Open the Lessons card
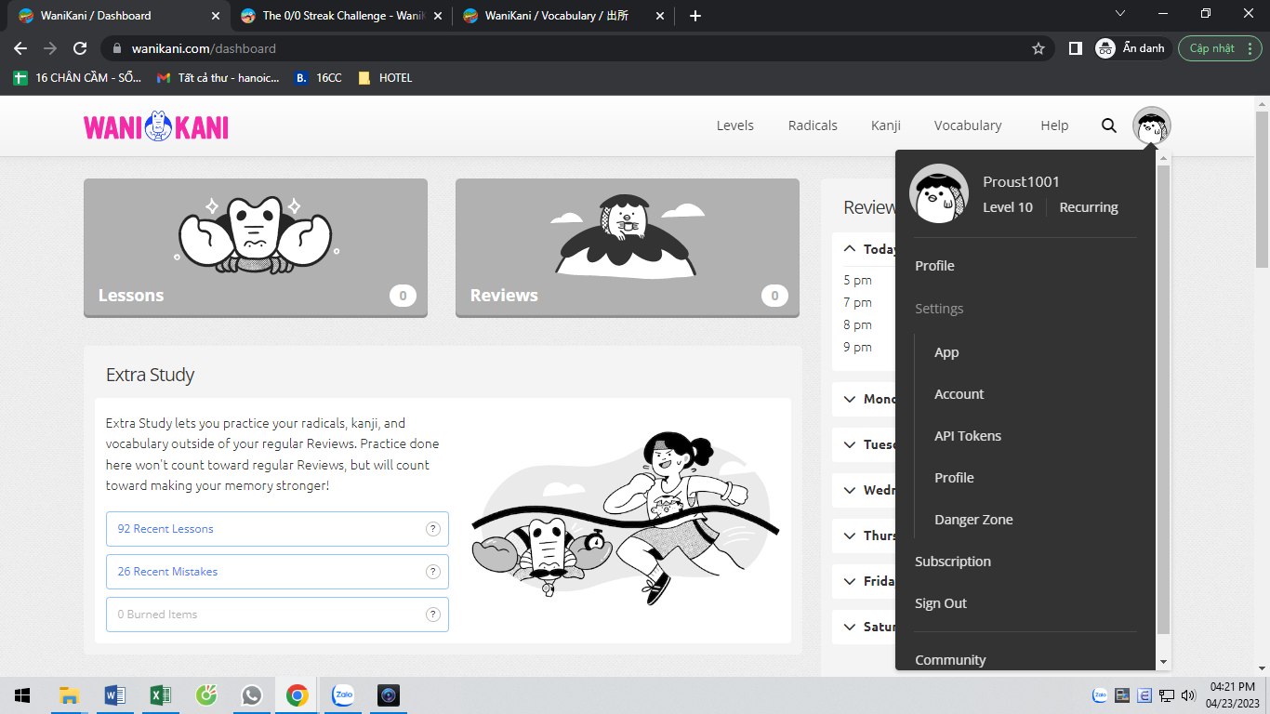This screenshot has width=1270, height=714. click(x=256, y=247)
